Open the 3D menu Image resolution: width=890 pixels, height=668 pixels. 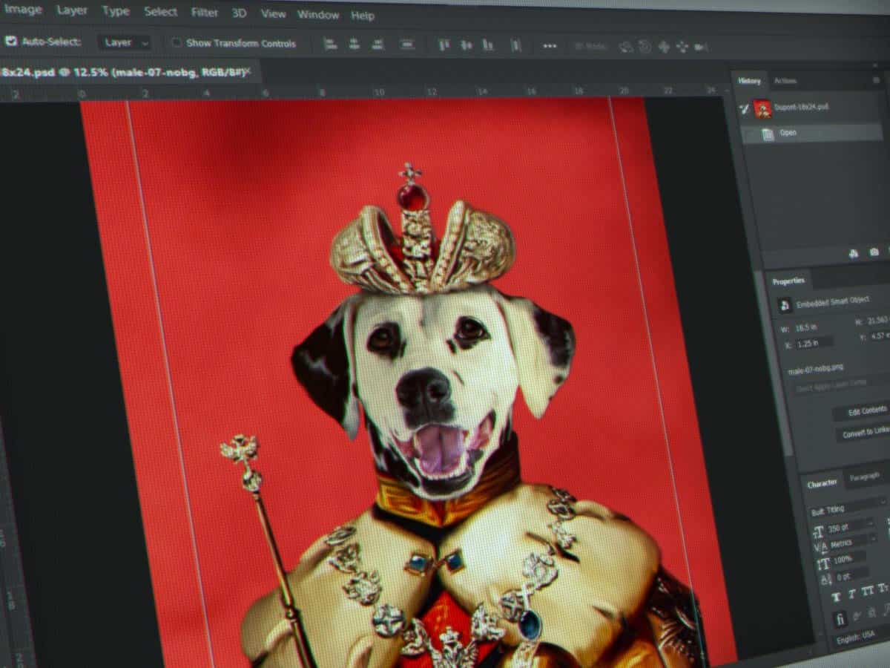(x=239, y=13)
